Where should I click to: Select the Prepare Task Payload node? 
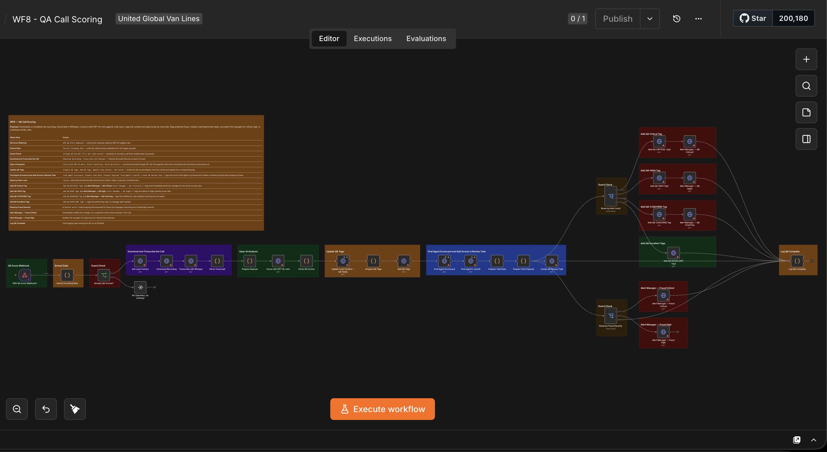(523, 261)
